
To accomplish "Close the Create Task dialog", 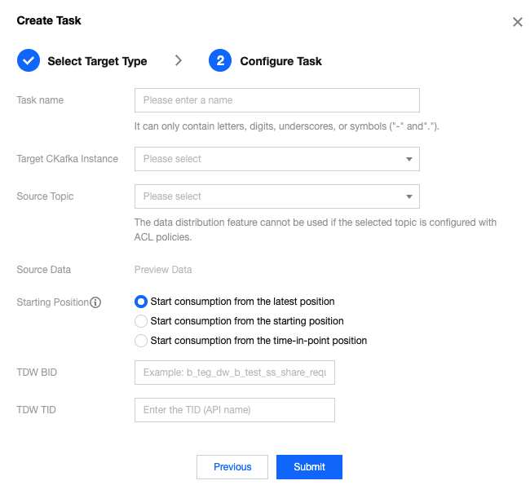I will [518, 22].
